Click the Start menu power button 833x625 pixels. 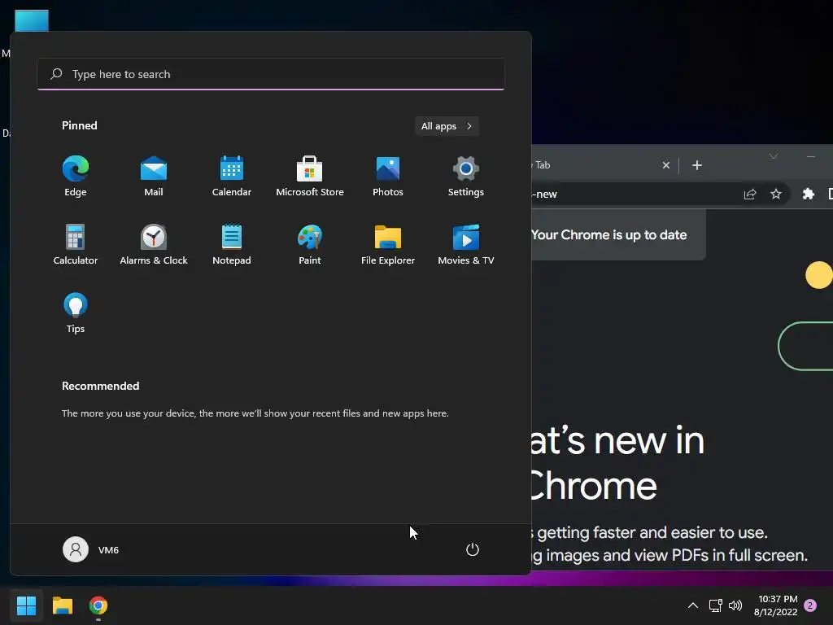[x=473, y=549]
